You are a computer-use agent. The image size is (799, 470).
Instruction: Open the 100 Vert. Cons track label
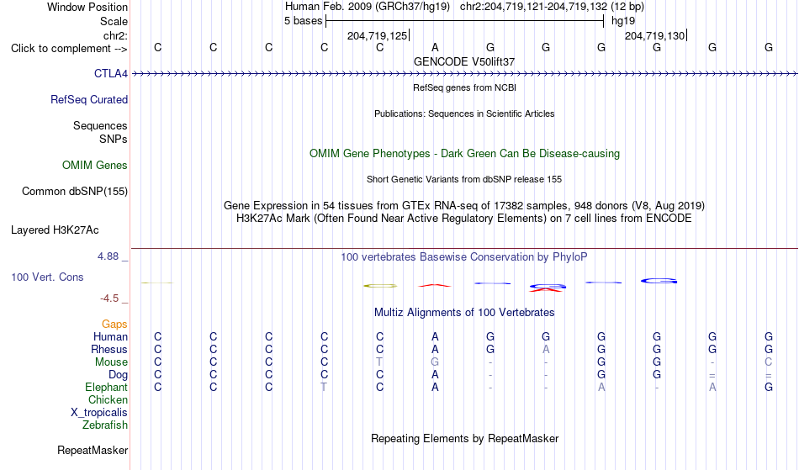click(x=47, y=277)
